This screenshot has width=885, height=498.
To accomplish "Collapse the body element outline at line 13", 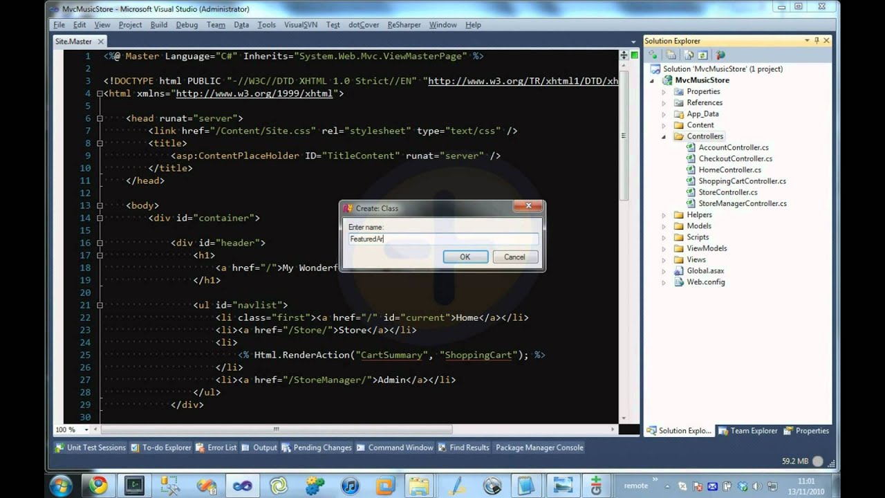I will pyautogui.click(x=100, y=205).
